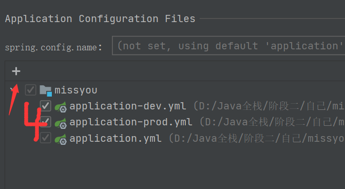The width and height of the screenshot is (345, 189).
Task: Click the application-prod.yml file path text
Action: pyautogui.click(x=272, y=122)
